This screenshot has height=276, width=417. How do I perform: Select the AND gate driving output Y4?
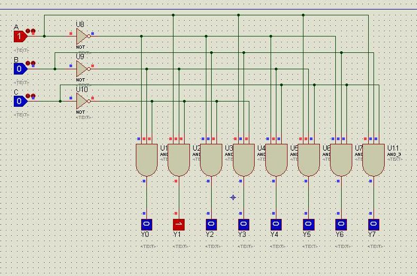[x=276, y=160]
